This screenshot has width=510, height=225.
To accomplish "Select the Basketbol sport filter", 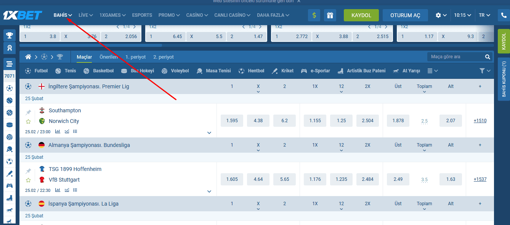I will 99,71.
